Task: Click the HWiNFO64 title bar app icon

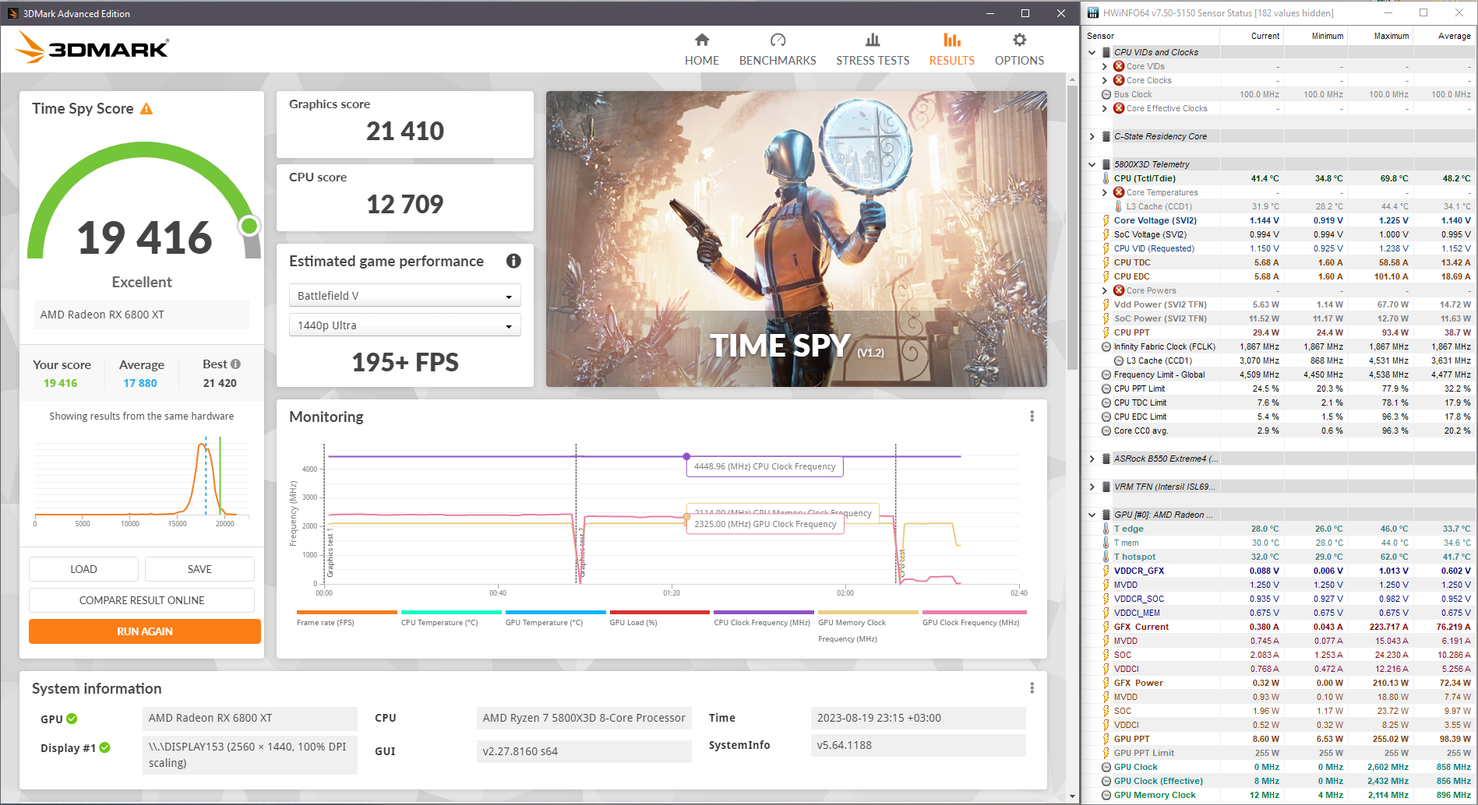Action: (x=1093, y=12)
